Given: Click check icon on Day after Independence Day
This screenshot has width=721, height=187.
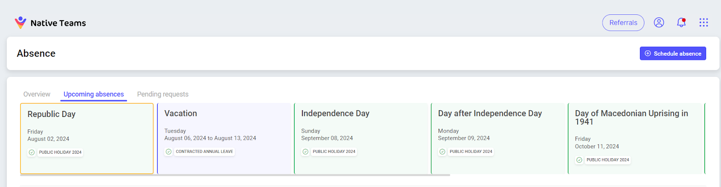Looking at the screenshot, I should [443, 151].
